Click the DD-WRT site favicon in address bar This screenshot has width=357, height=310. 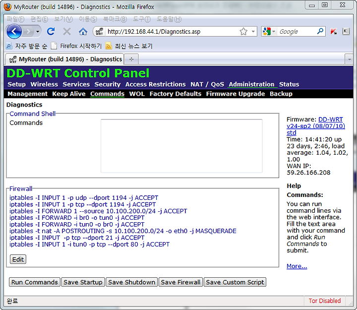99,31
